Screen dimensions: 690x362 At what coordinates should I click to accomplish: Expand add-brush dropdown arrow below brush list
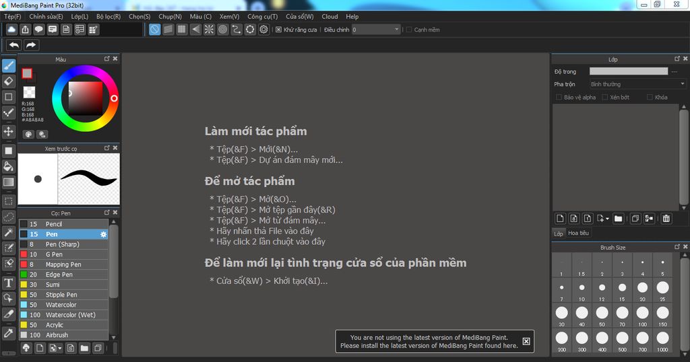coord(60,349)
